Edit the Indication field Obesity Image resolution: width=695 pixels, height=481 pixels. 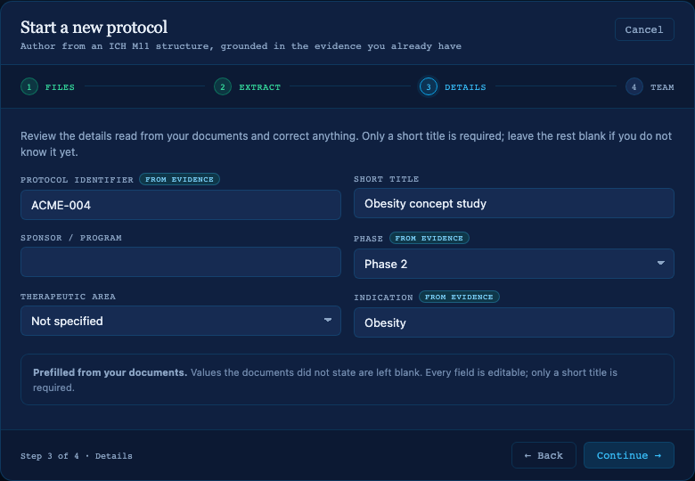[514, 322]
